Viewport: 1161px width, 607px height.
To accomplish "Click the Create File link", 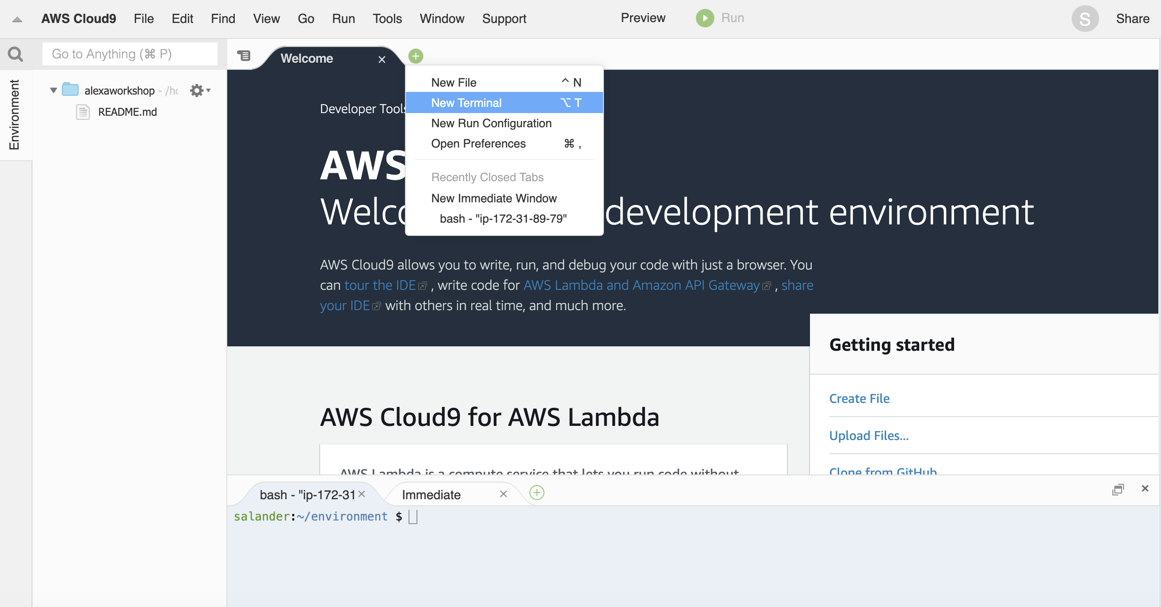I will 859,398.
